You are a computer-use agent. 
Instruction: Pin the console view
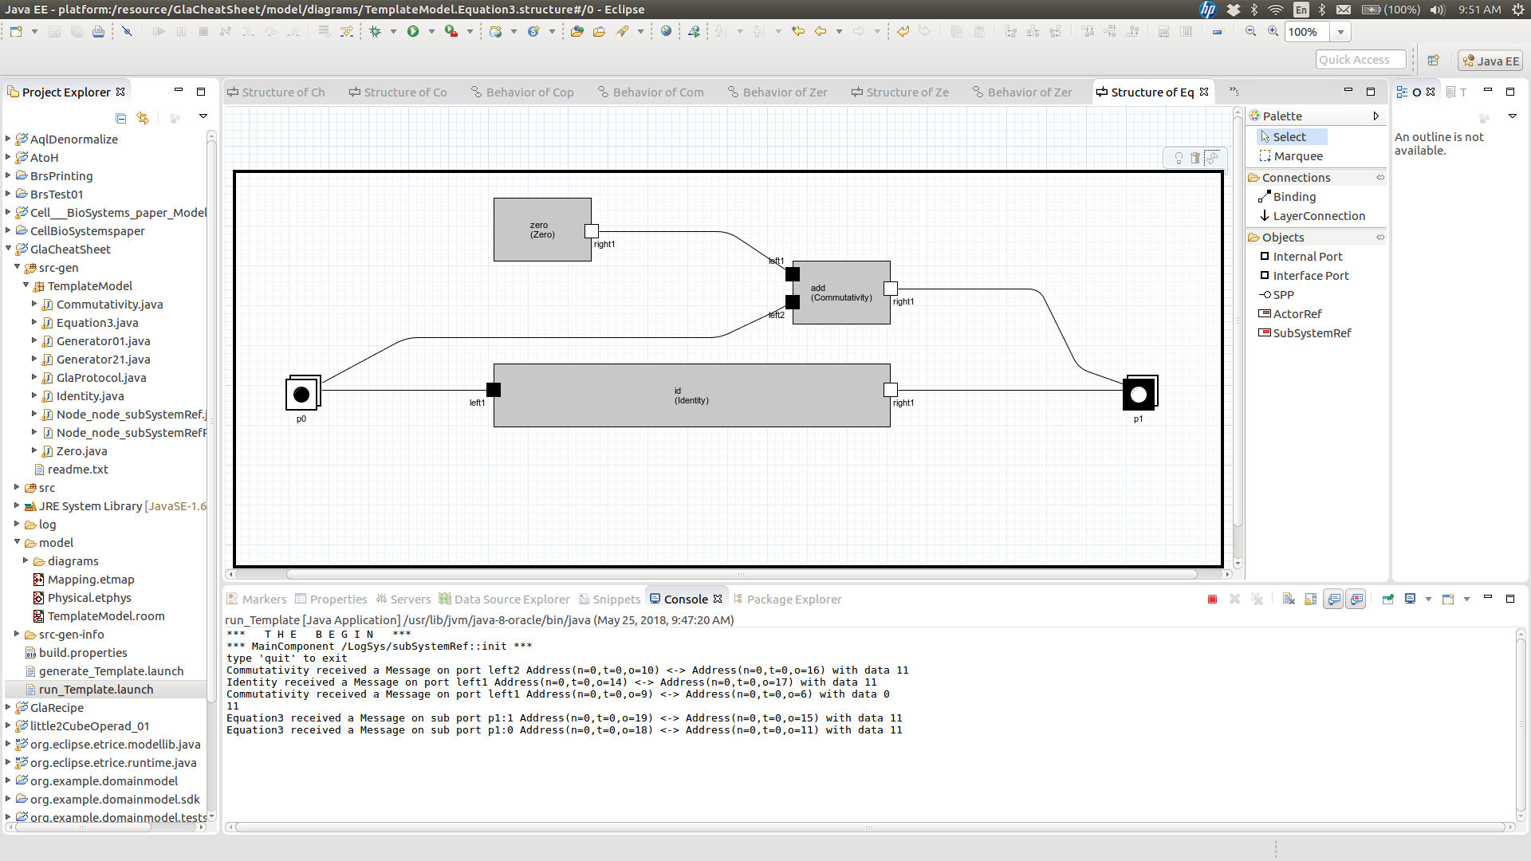pyautogui.click(x=1387, y=600)
